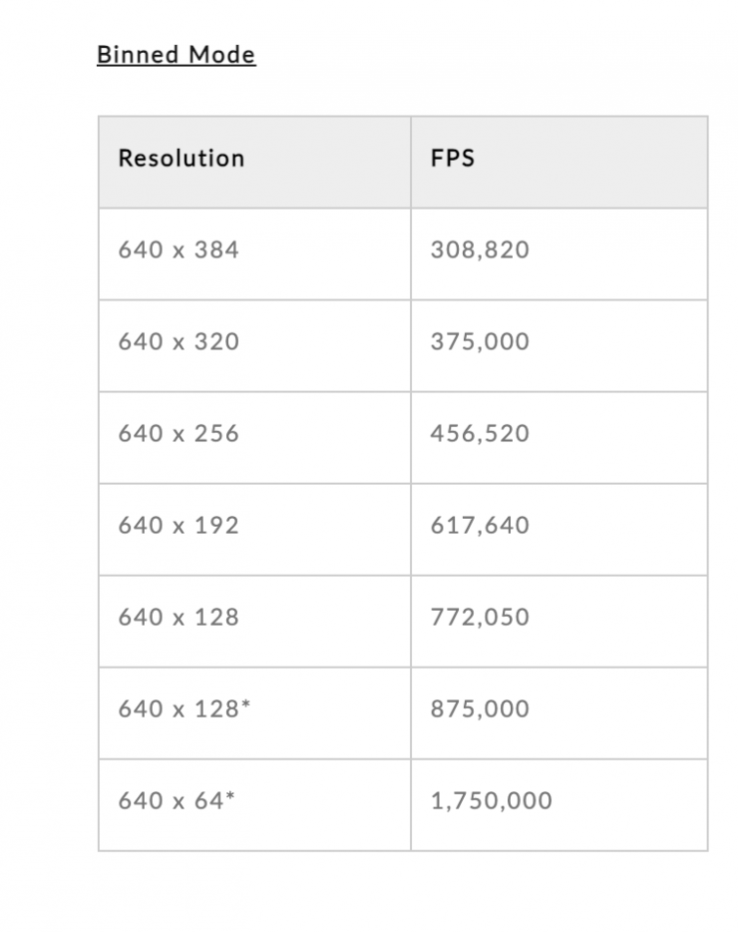
Task: Click the asterisk after 640 x 64
Action: [230, 797]
